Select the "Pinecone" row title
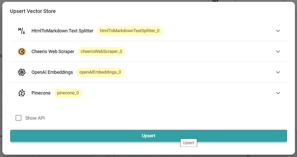 click(41, 93)
